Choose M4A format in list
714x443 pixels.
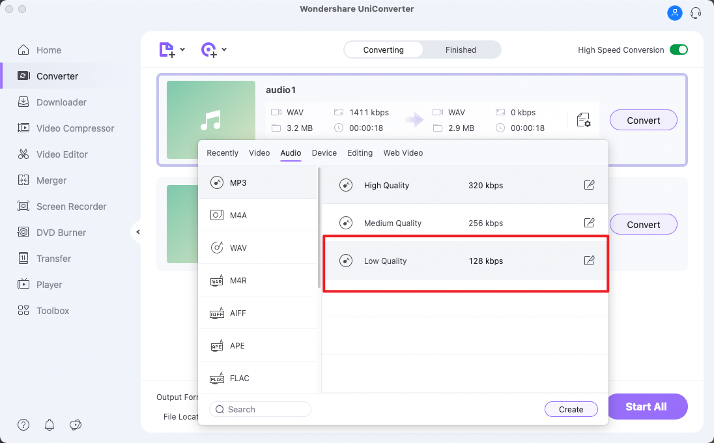pos(258,216)
